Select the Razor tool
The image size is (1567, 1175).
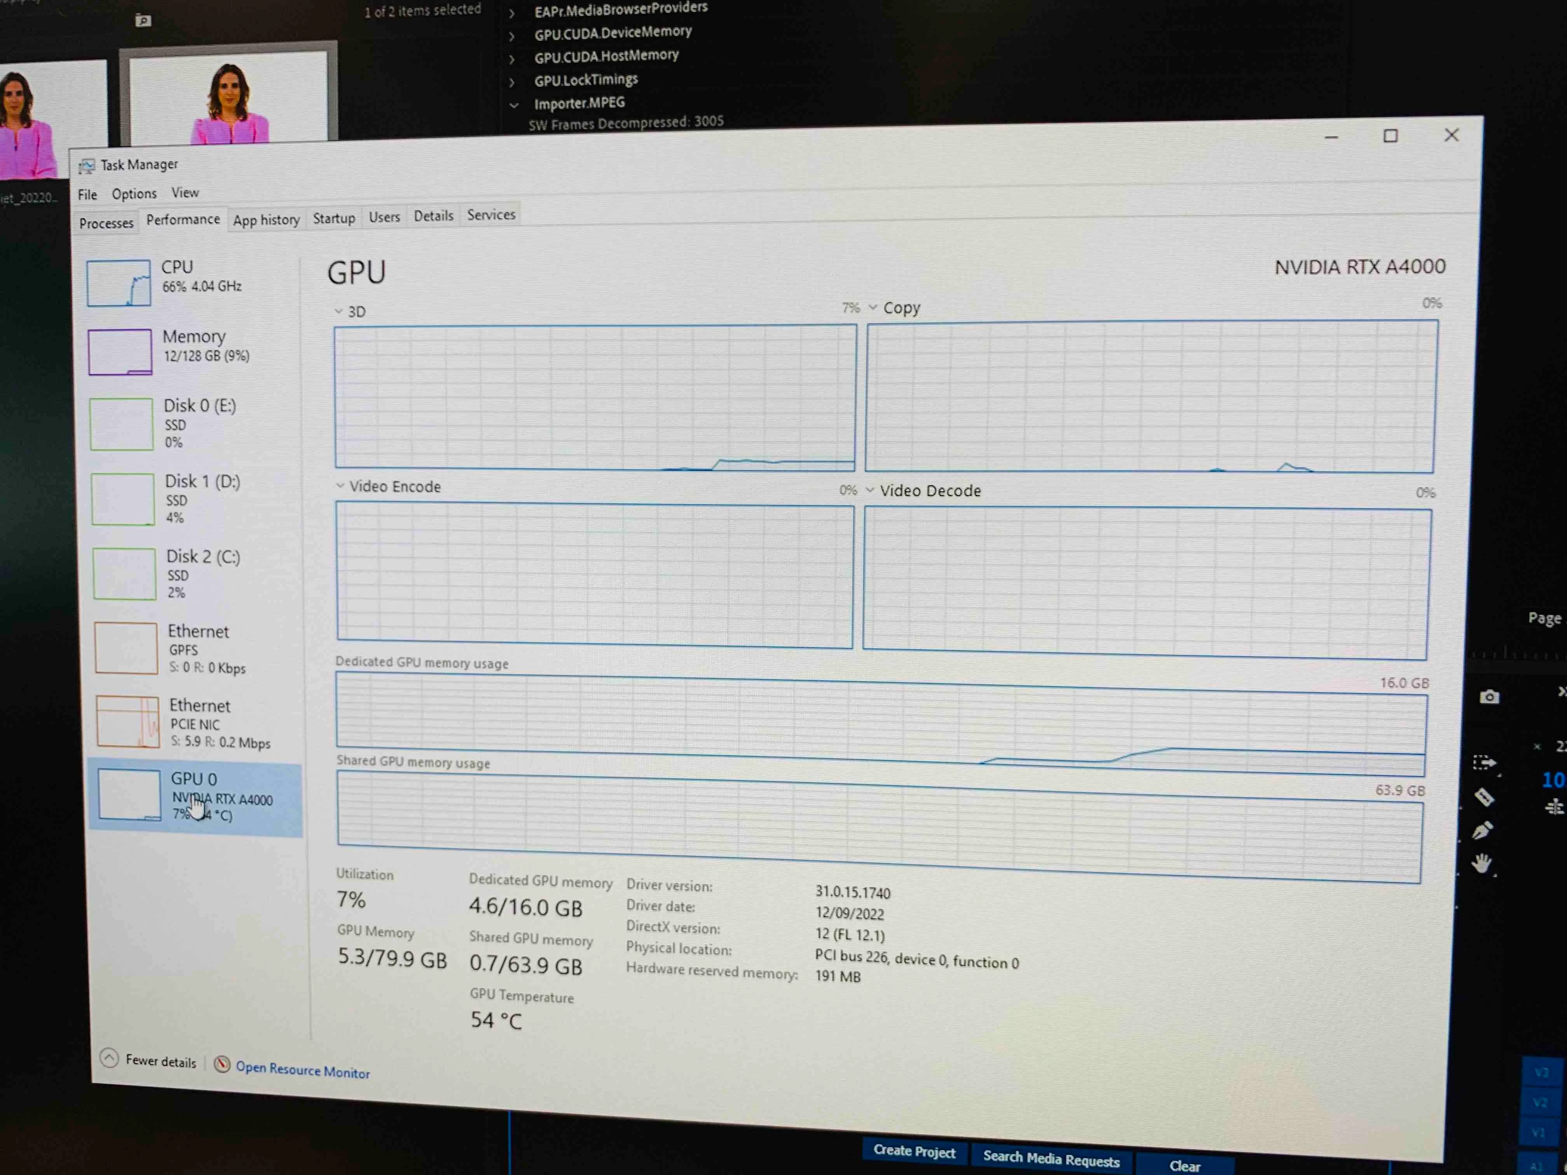1484,797
